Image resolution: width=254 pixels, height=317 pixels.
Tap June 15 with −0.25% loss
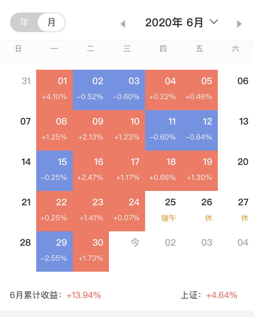(x=55, y=170)
